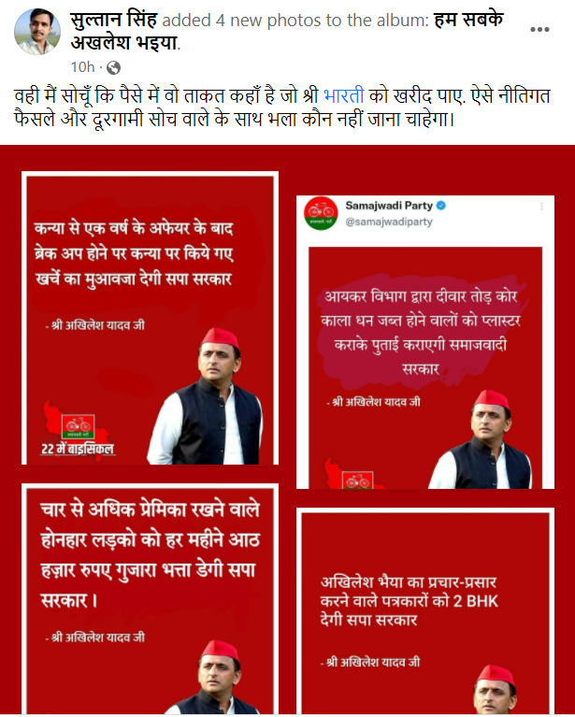Open photo about कन्या से एक वर्ष के अफेयर

150,318
